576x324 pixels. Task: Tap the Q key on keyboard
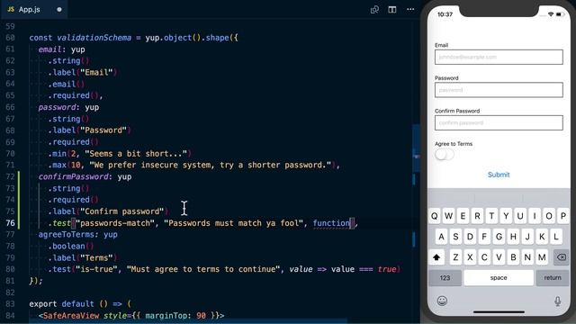coord(434,216)
